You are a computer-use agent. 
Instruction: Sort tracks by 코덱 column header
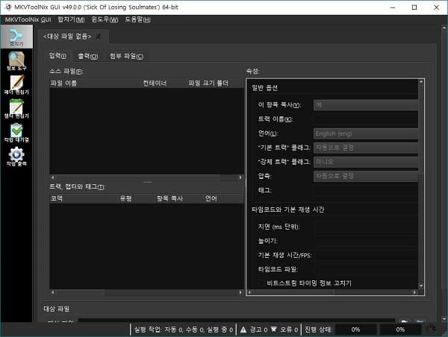pos(84,198)
